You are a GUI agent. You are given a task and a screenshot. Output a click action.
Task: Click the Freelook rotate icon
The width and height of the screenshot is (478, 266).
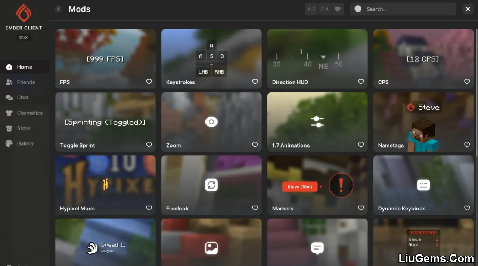pyautogui.click(x=211, y=185)
